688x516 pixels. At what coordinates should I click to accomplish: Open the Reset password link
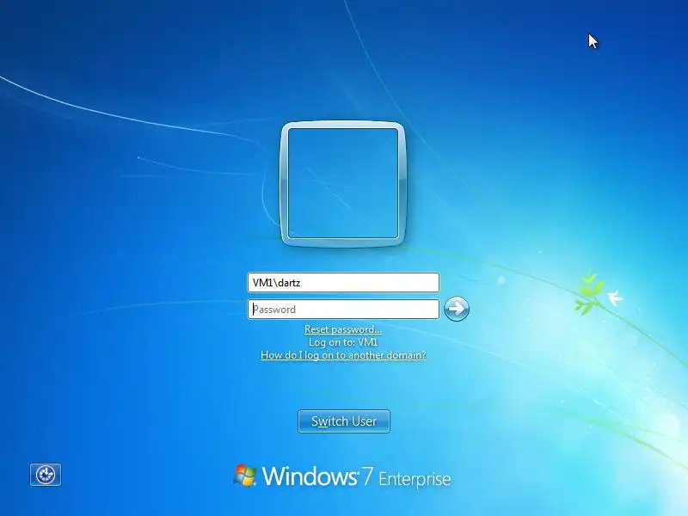click(x=343, y=329)
